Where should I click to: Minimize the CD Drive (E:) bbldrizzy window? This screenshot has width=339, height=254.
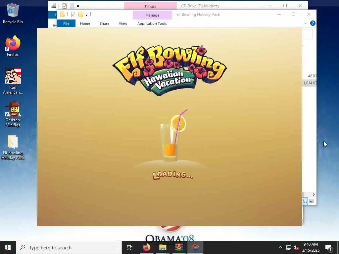pyautogui.click(x=270, y=6)
